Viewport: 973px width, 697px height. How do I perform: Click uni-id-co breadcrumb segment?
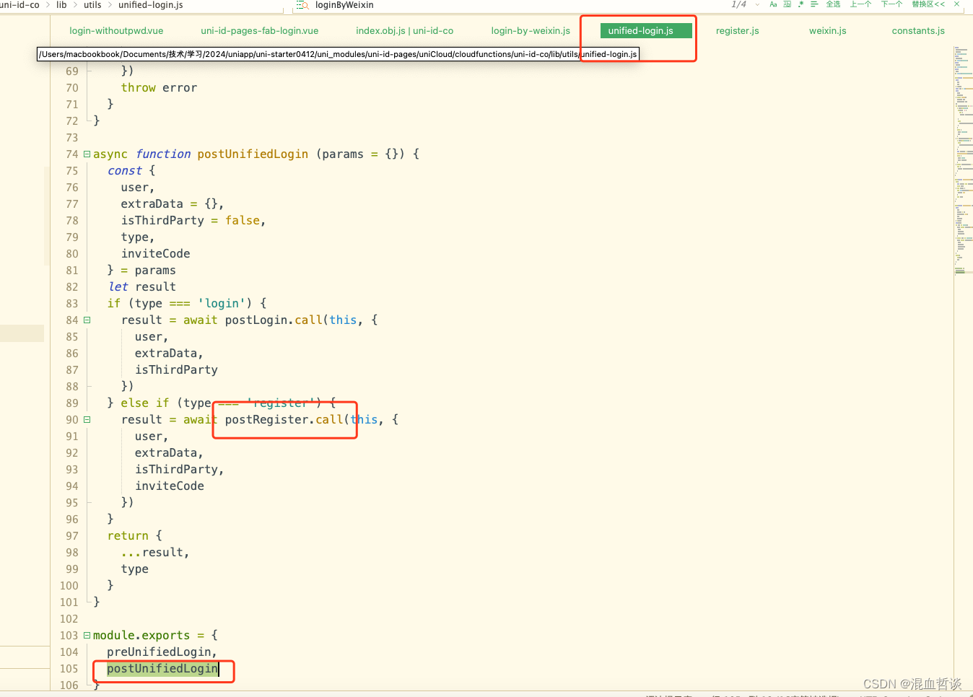19,5
